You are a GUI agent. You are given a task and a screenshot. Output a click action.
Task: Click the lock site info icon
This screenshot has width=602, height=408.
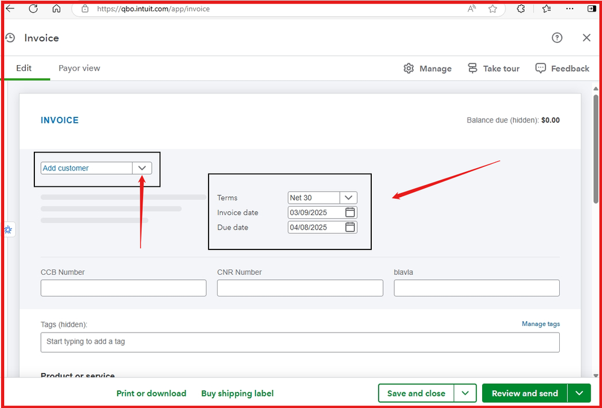point(85,8)
